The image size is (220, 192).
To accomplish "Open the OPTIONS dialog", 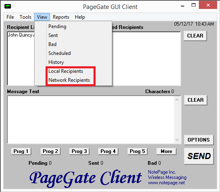I will (x=199, y=140).
